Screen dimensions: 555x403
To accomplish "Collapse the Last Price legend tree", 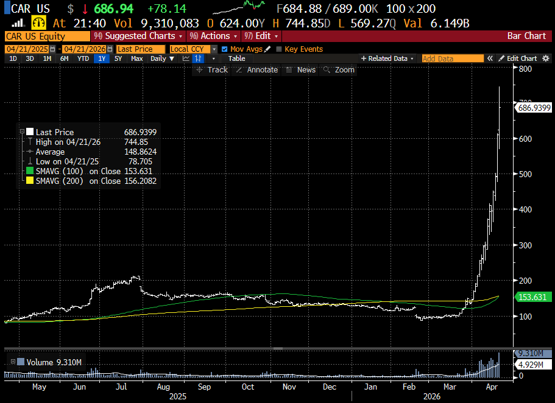I will point(23,132).
